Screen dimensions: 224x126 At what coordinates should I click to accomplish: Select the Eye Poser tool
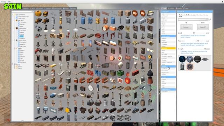[168, 69]
